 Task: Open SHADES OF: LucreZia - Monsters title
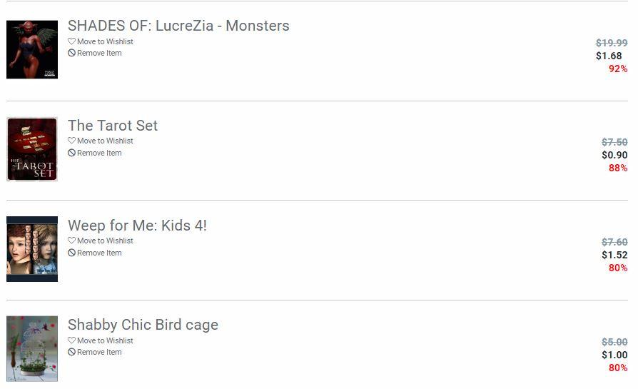tap(178, 26)
